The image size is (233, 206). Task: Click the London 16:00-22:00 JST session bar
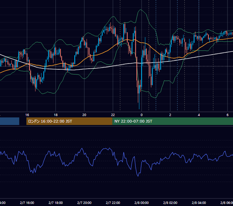[69, 121]
